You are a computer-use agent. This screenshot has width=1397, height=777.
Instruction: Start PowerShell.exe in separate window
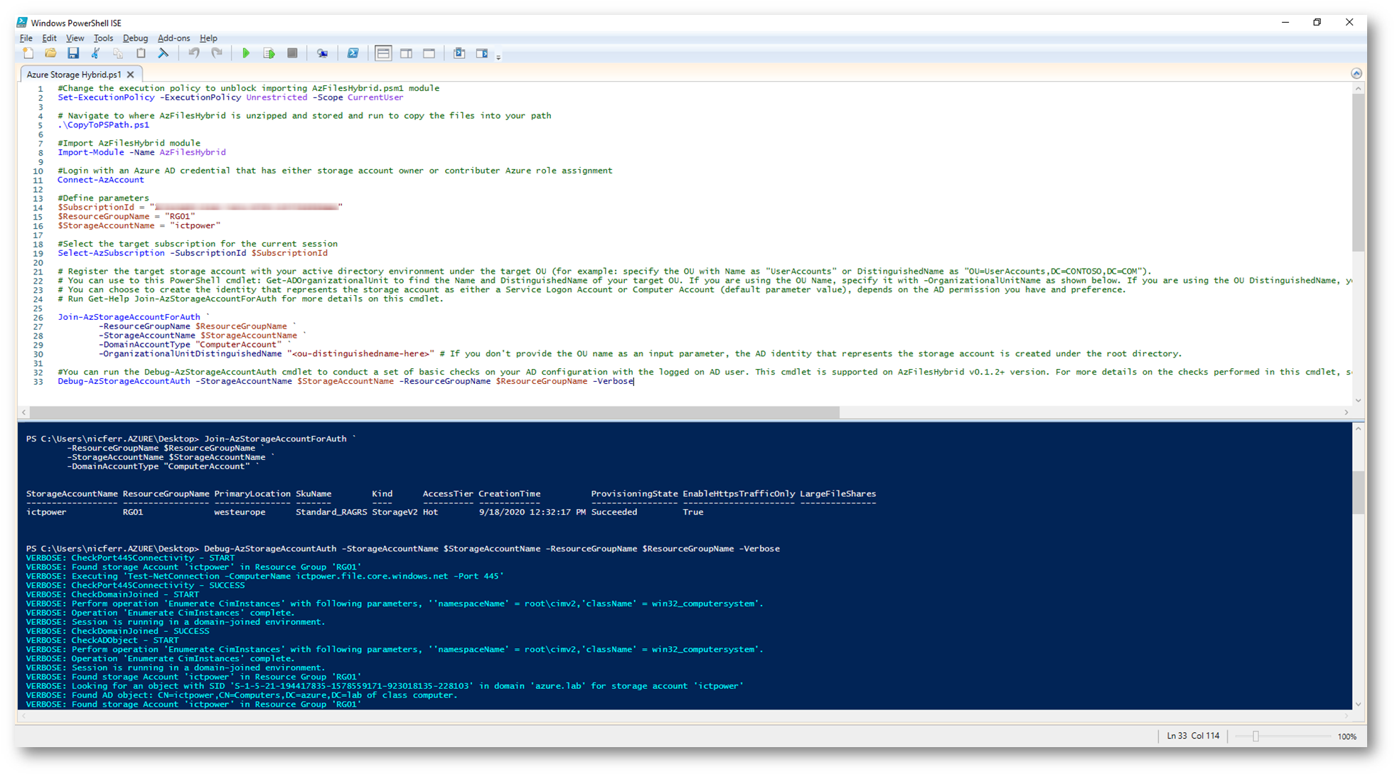coord(353,53)
